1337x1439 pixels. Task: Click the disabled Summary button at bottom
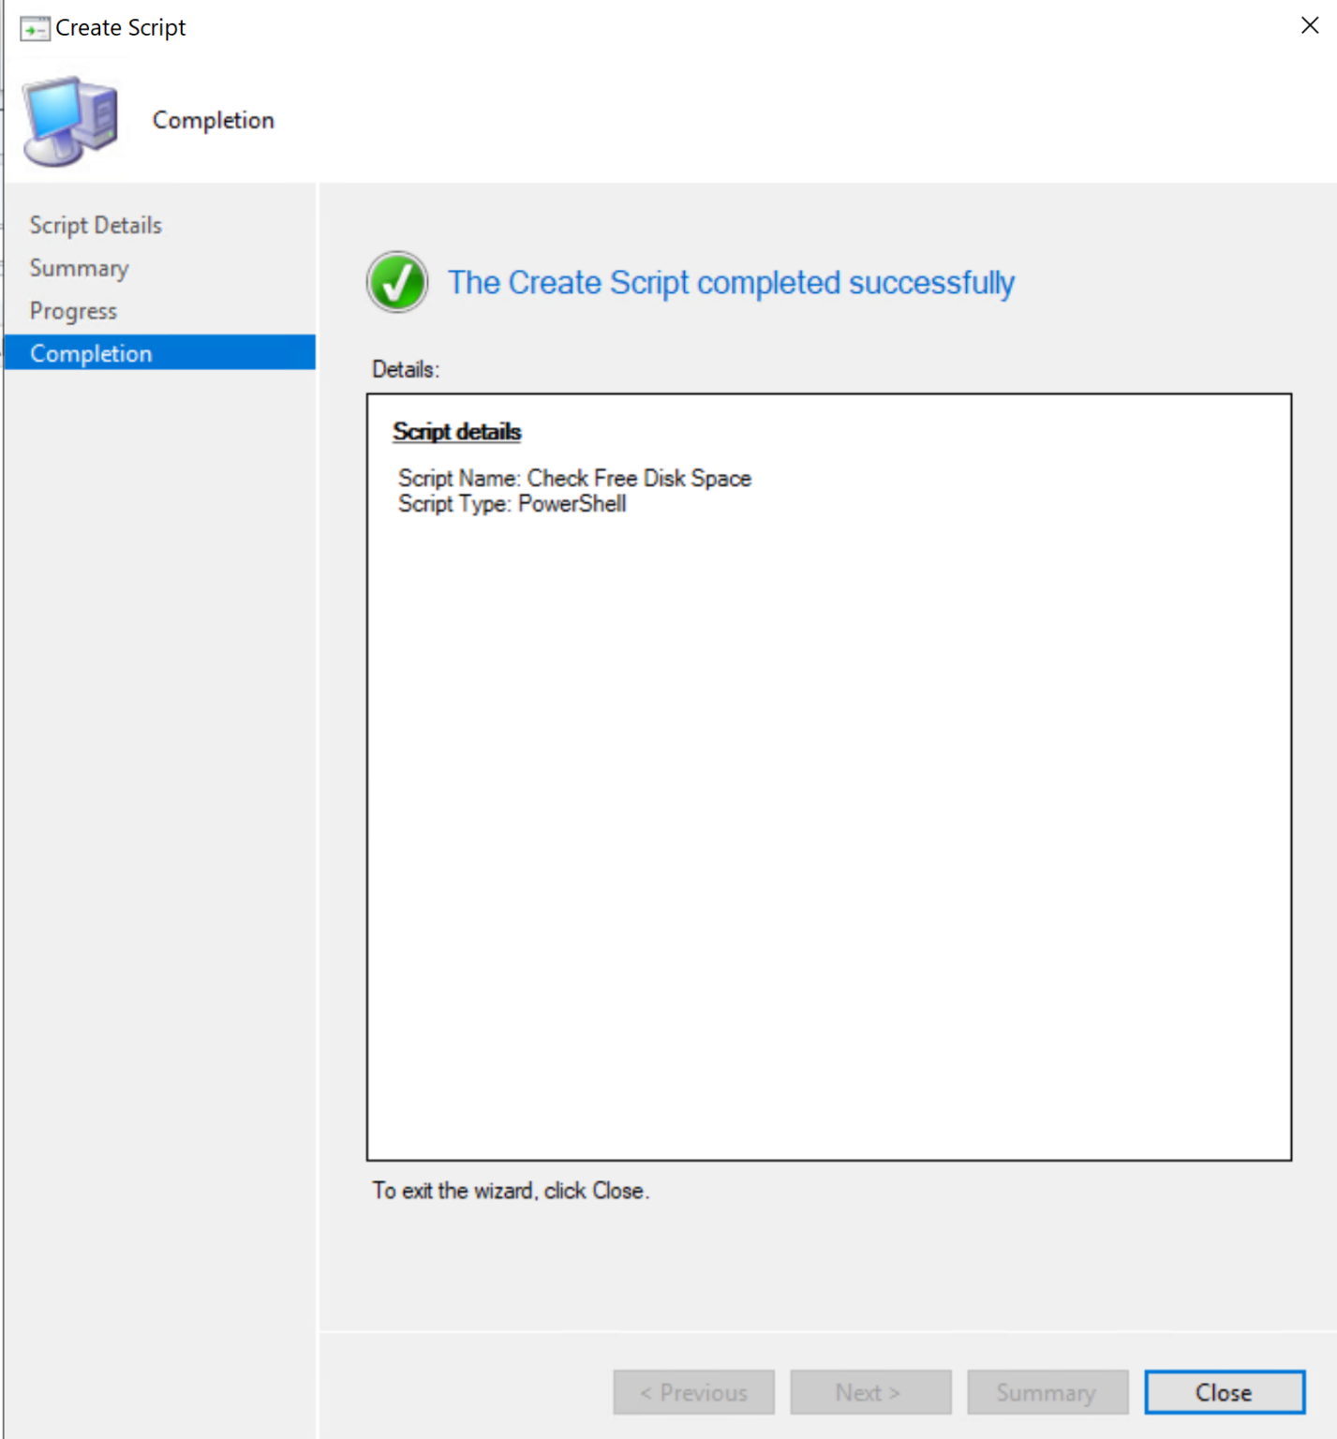[1047, 1392]
